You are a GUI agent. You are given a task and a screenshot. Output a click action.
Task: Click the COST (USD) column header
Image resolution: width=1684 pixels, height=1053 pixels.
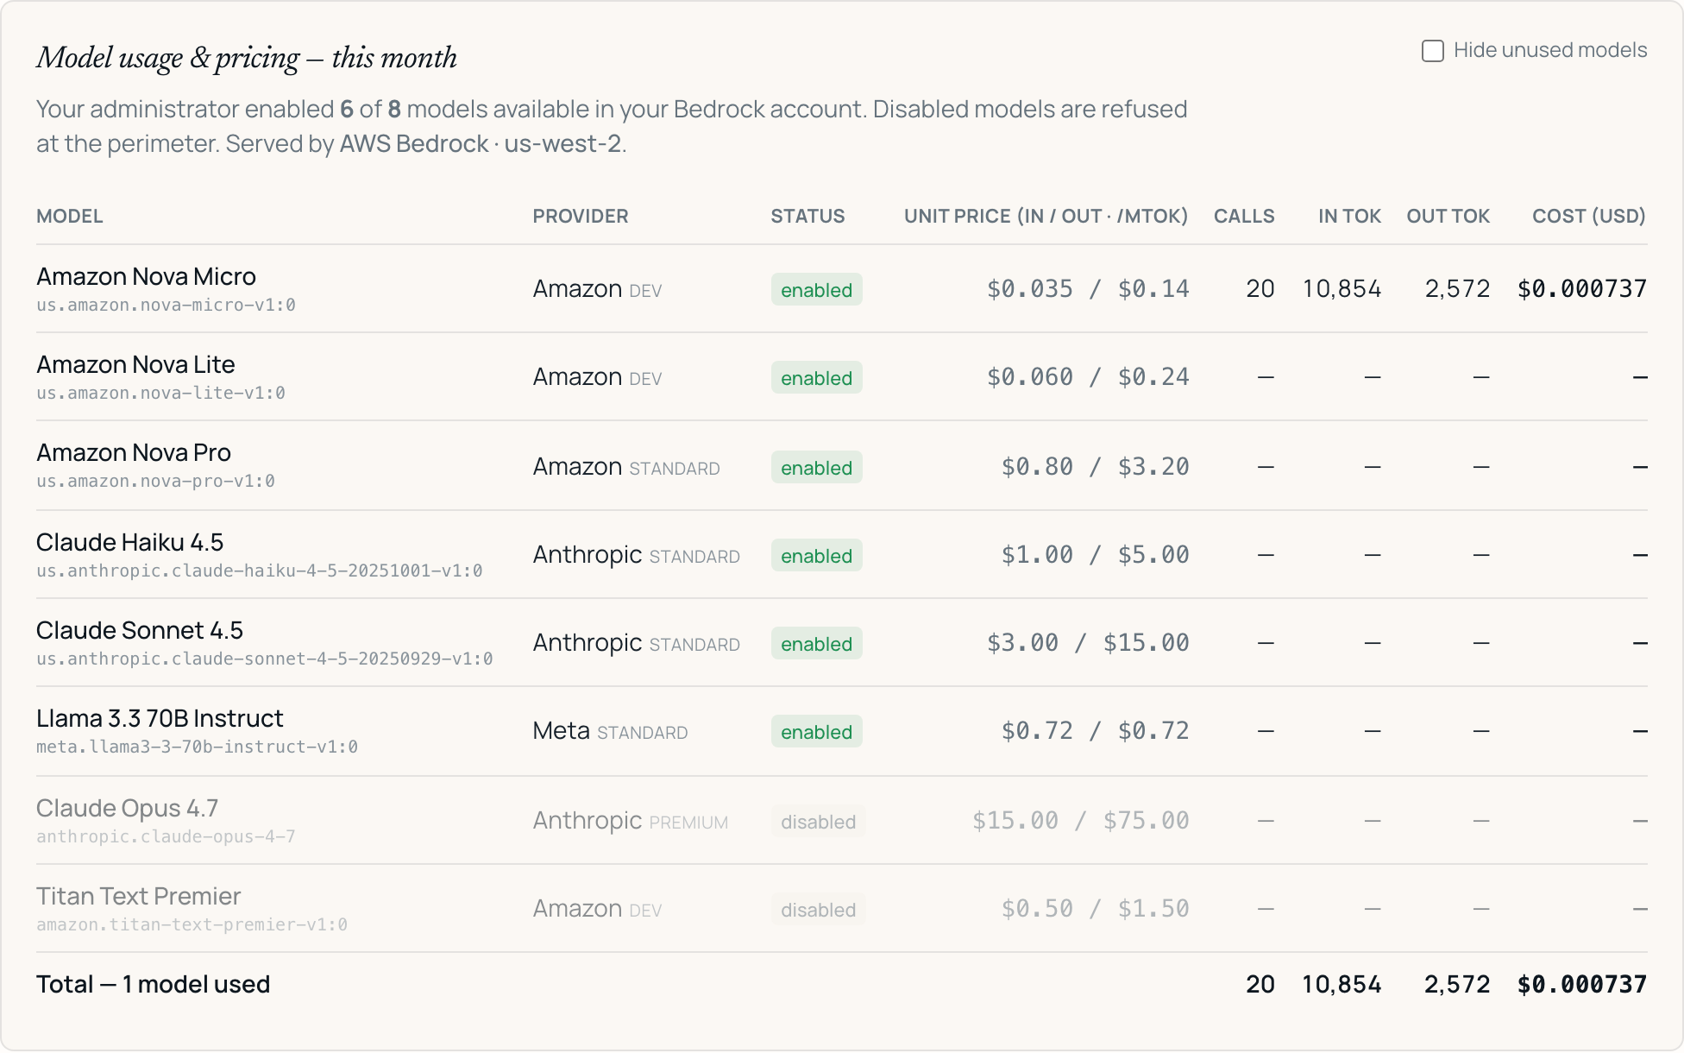pyautogui.click(x=1588, y=216)
